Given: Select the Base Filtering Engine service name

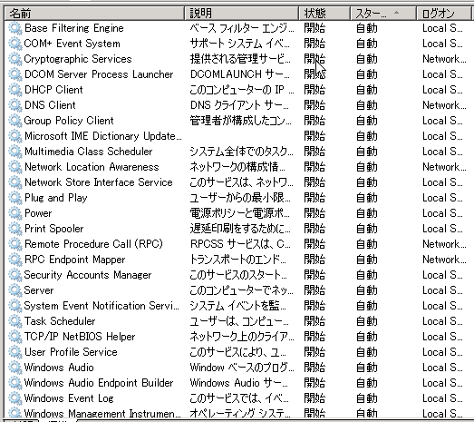Looking at the screenshot, I should [x=74, y=28].
